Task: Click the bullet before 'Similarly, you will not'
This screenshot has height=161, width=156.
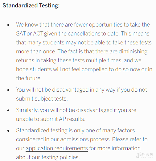Action: 8,110
